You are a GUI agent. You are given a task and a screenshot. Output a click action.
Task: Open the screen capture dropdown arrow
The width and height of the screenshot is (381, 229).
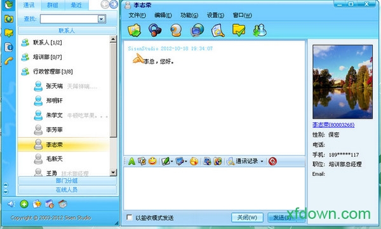tap(186, 161)
